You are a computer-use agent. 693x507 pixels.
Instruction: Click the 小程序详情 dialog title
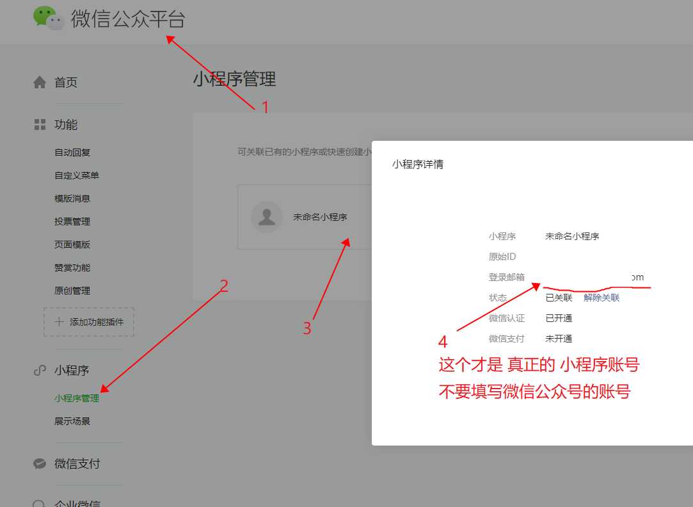(x=418, y=165)
